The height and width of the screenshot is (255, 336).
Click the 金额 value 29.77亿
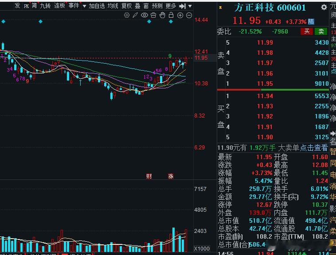pos(260,197)
